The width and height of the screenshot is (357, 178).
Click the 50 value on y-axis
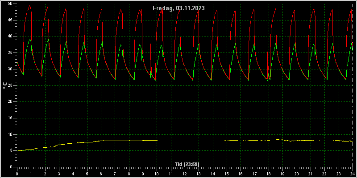pos(10,4)
